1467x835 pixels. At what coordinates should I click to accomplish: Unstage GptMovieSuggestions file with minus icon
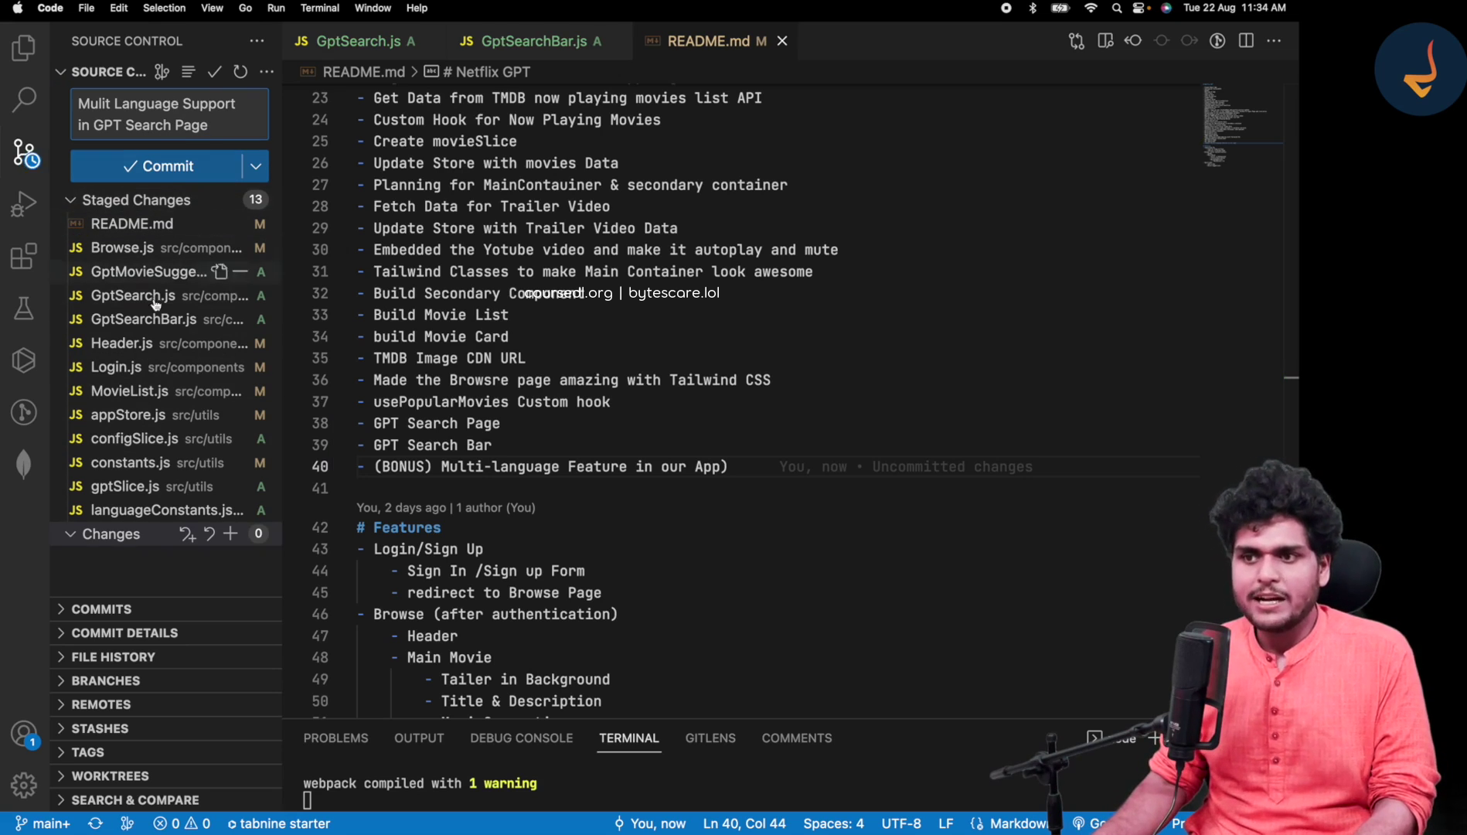pos(240,271)
